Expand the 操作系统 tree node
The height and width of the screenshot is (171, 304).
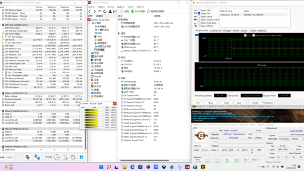tap(89, 57)
